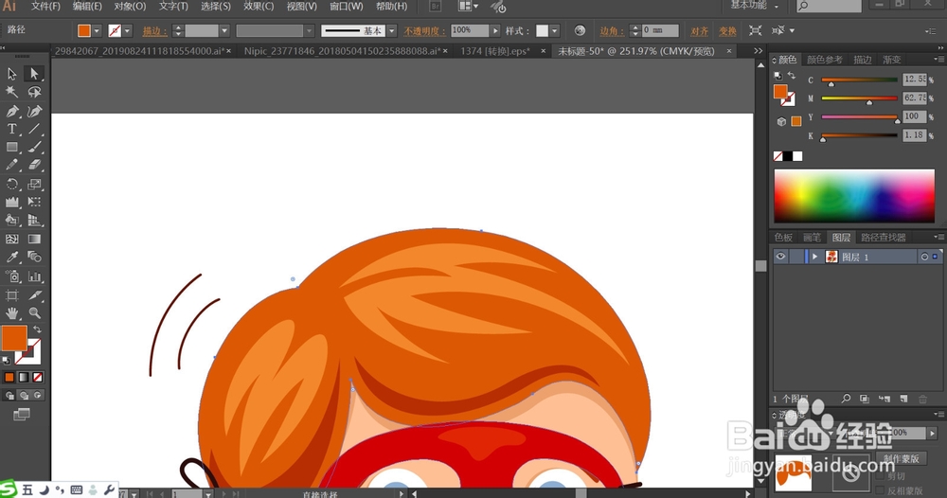The height and width of the screenshot is (498, 947).
Task: Choose Draw Normal mode
Action: pyautogui.click(x=9, y=396)
